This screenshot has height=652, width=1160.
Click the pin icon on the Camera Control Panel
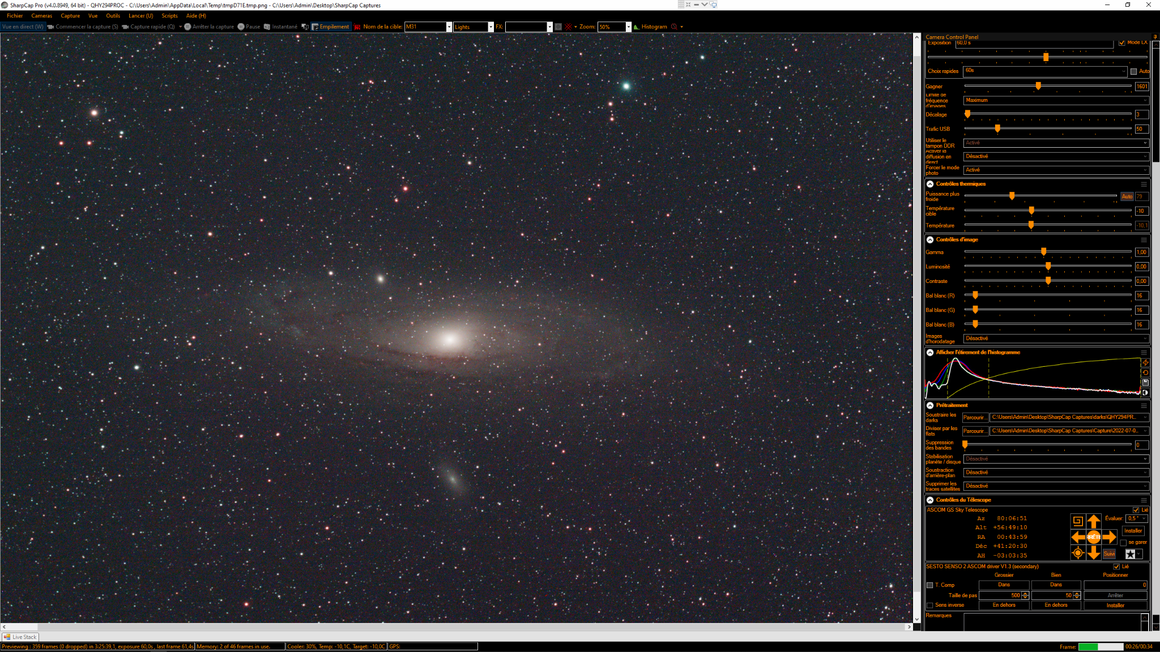pyautogui.click(x=1155, y=37)
